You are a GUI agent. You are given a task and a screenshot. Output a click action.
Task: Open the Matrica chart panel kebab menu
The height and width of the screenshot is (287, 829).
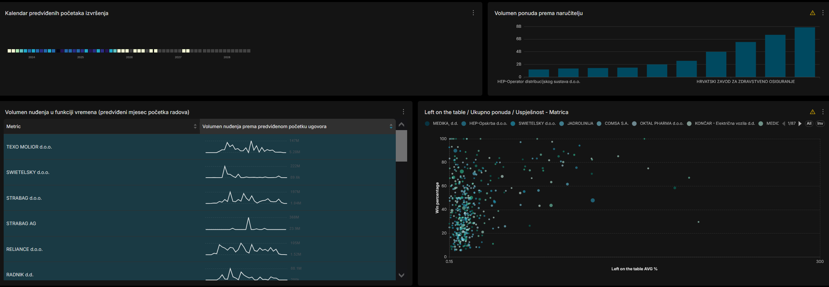pos(823,112)
